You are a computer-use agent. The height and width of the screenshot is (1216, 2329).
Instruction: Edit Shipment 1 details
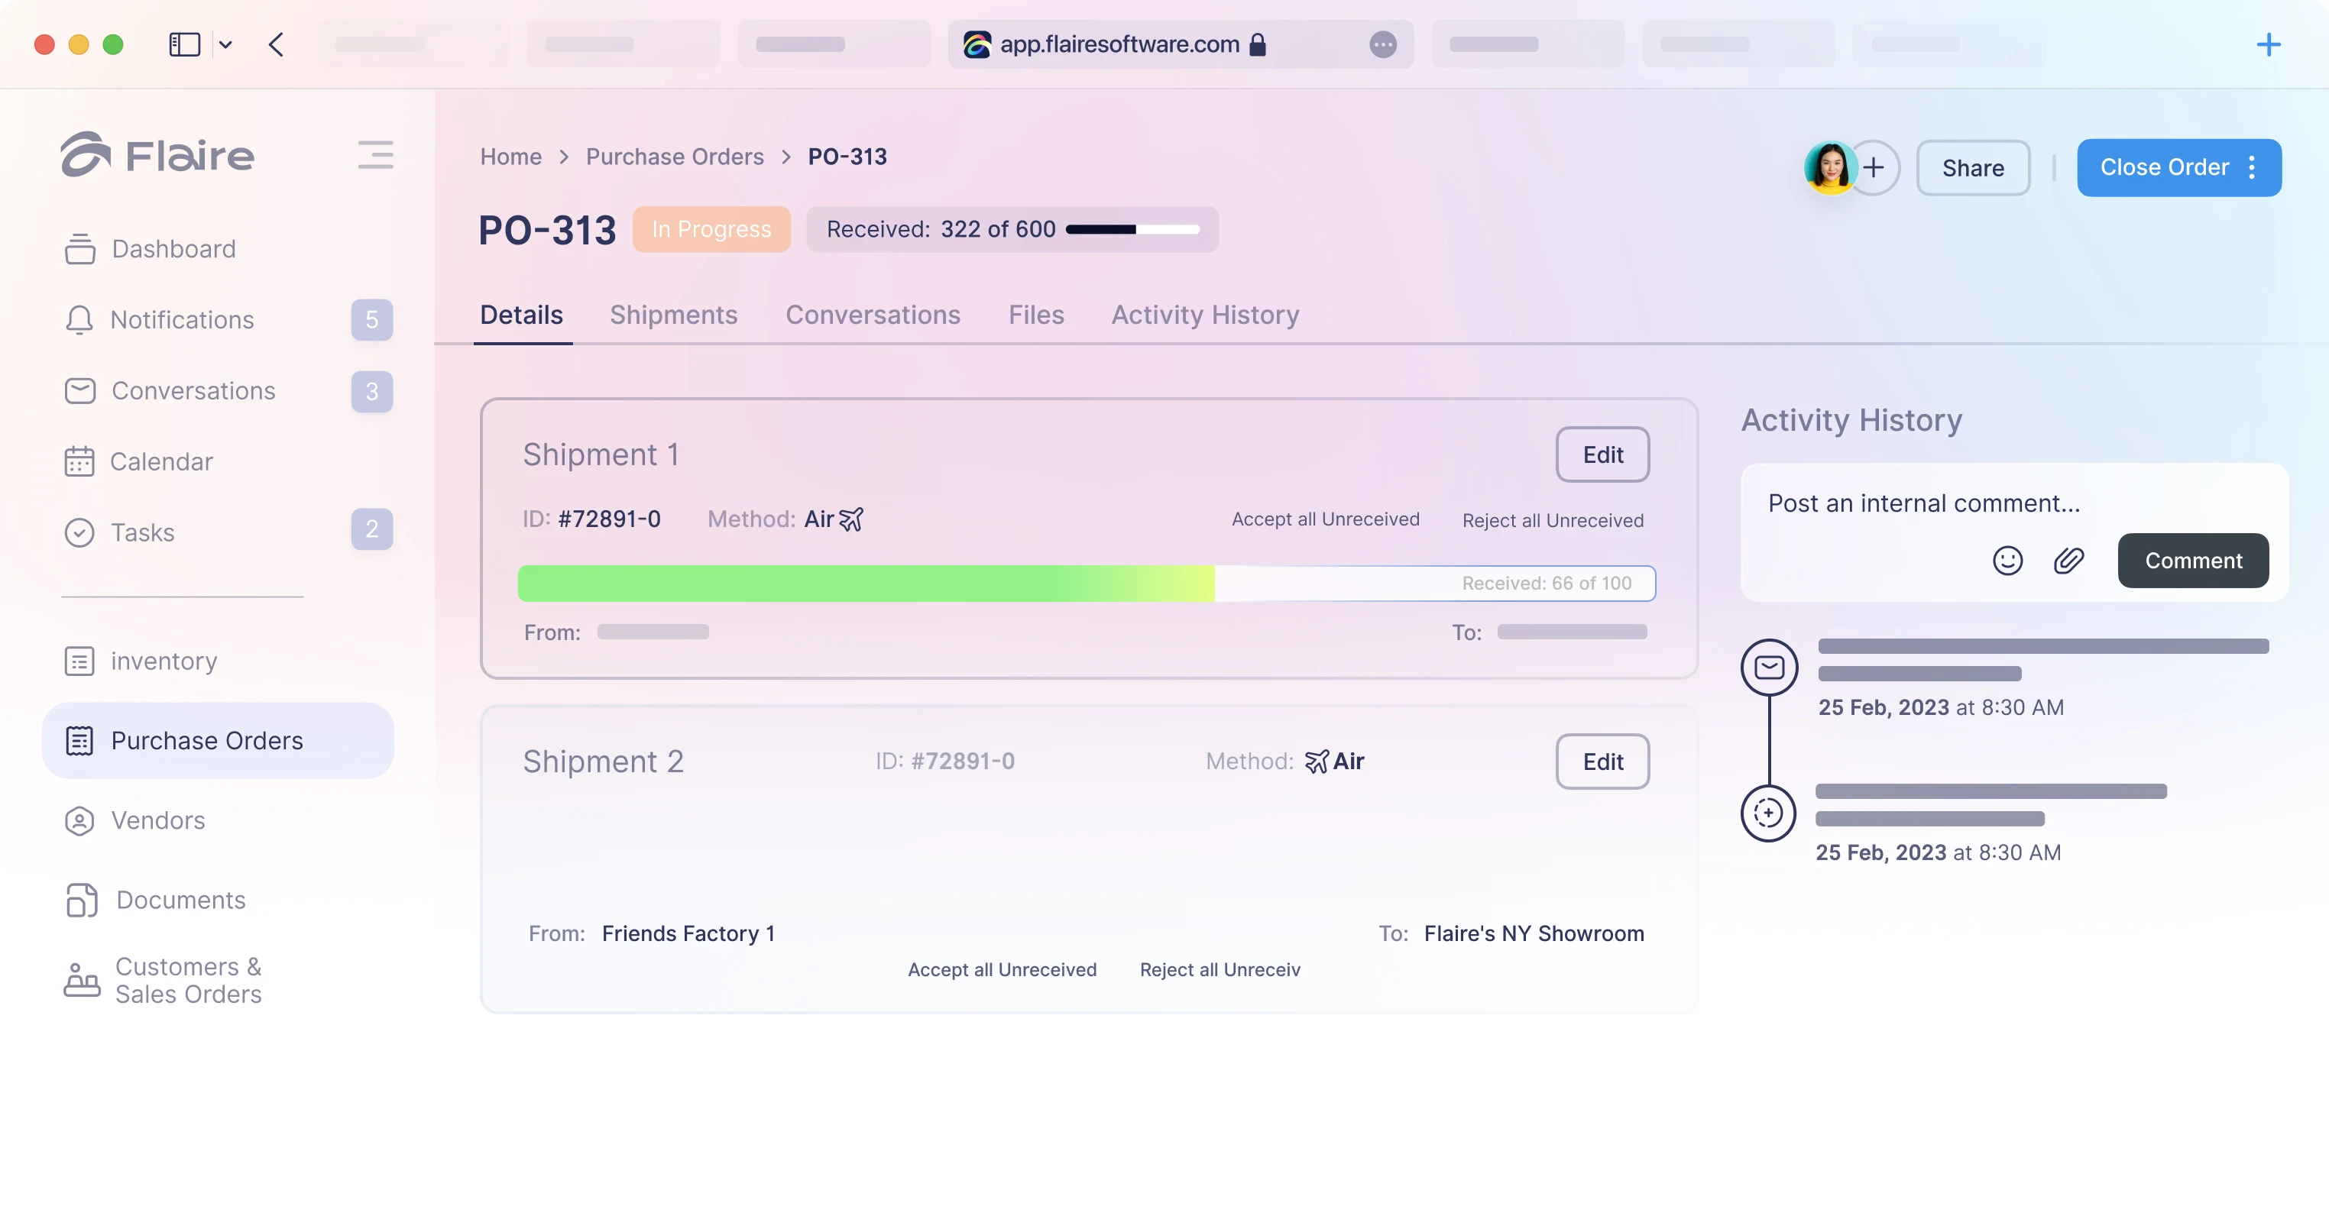point(1602,454)
